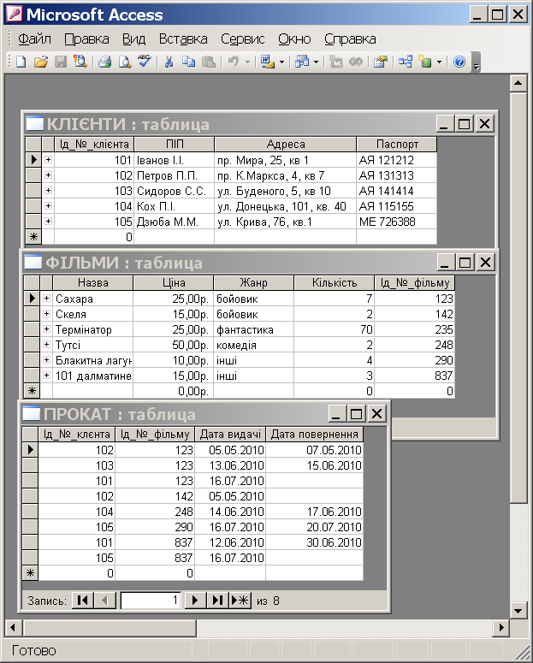533x663 pixels.
Task: Click the Copy toolbar icon
Action: tap(189, 62)
